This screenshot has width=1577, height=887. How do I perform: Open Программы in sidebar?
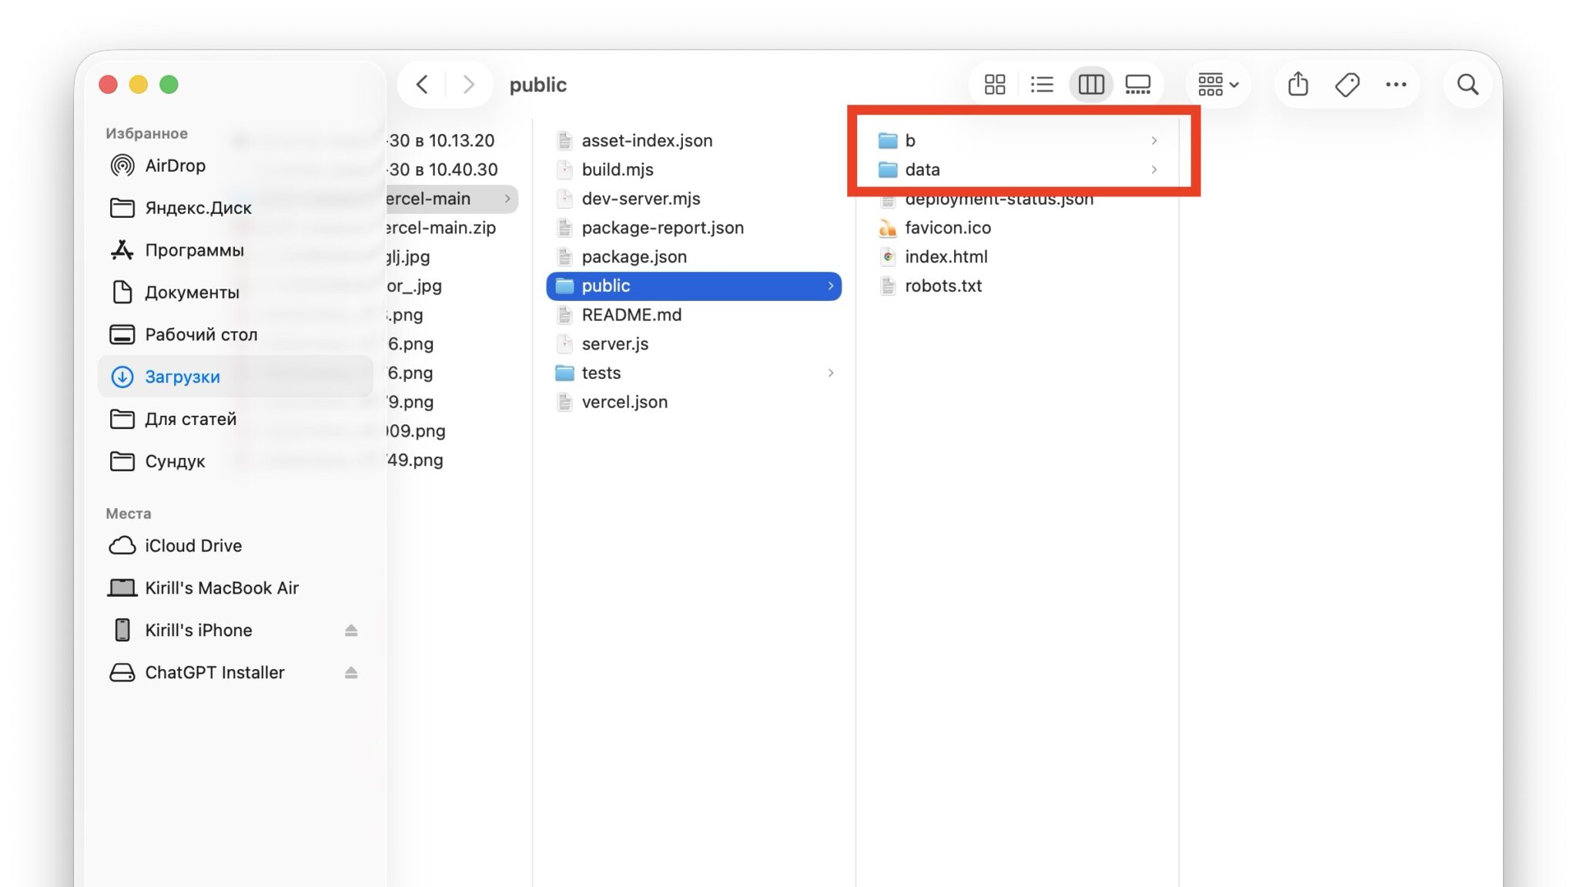pyautogui.click(x=236, y=250)
